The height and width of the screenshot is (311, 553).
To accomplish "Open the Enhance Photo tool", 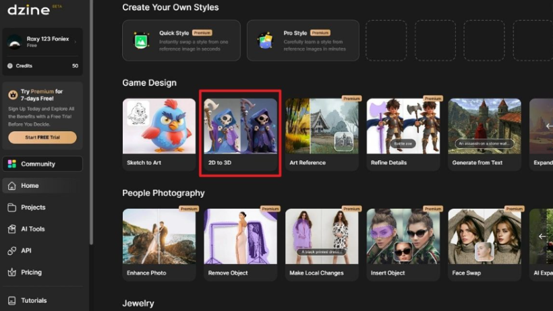I will tap(159, 245).
